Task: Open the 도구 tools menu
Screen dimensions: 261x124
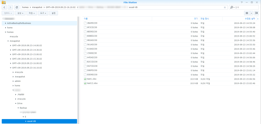Action: 43,13
